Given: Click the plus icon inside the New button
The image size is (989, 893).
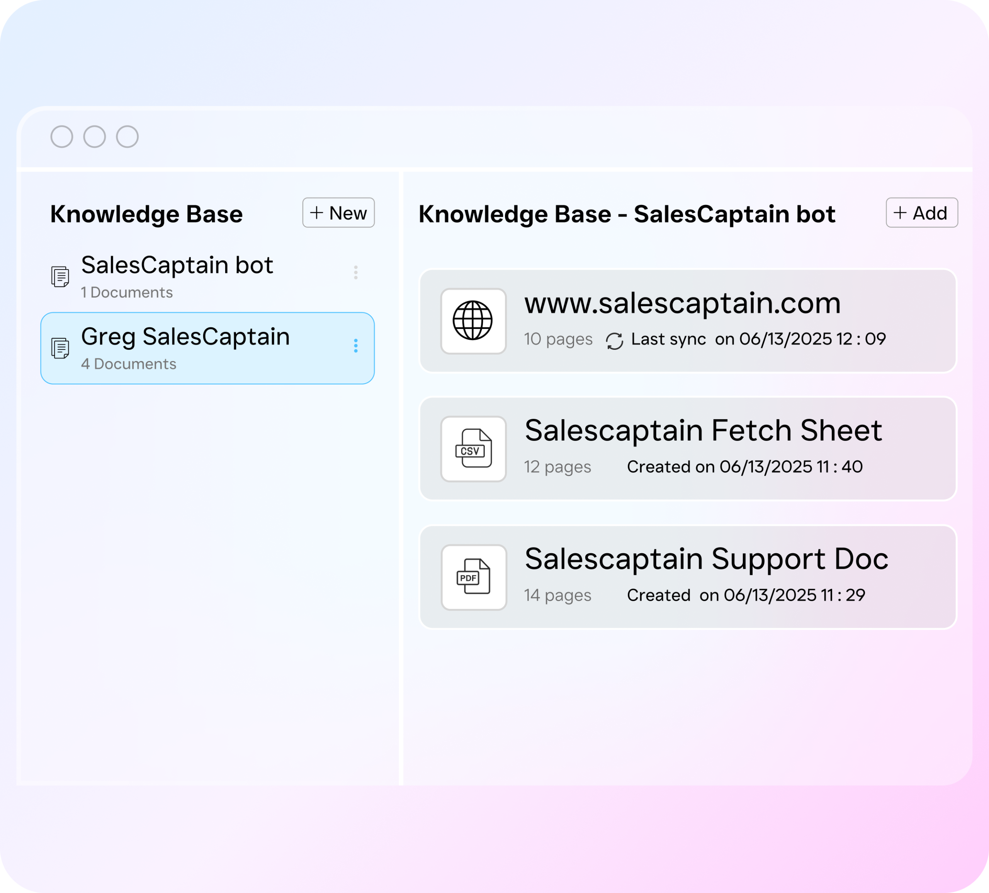Looking at the screenshot, I should tap(317, 213).
